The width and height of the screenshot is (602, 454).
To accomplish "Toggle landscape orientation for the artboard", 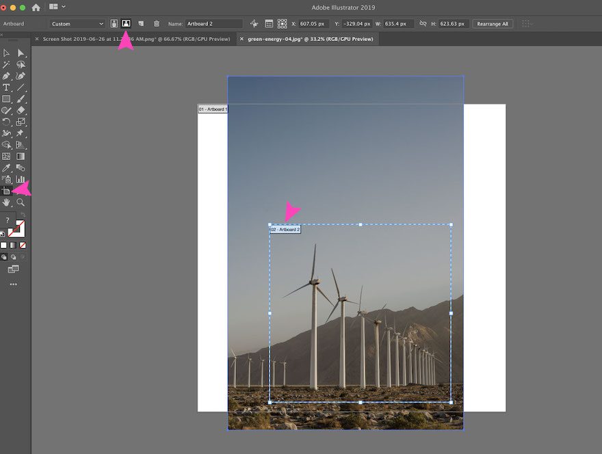I will [126, 23].
